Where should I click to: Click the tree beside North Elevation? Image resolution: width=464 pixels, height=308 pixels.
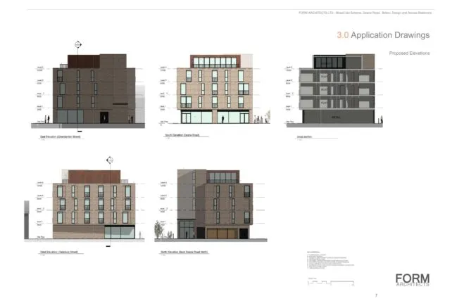[158, 229]
